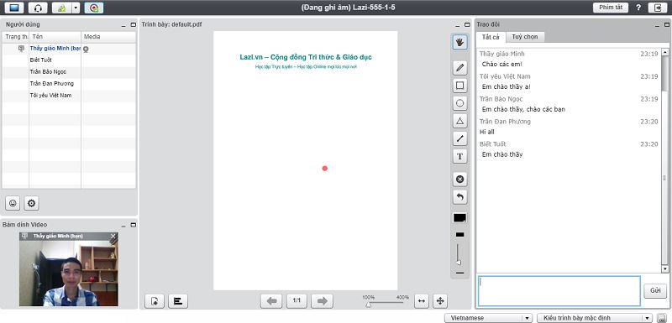Maximize the Bám dính Video panel

(x=134, y=225)
